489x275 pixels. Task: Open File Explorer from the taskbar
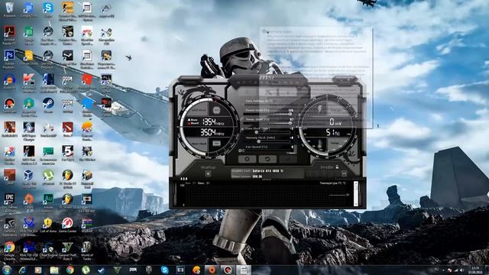tap(54, 270)
